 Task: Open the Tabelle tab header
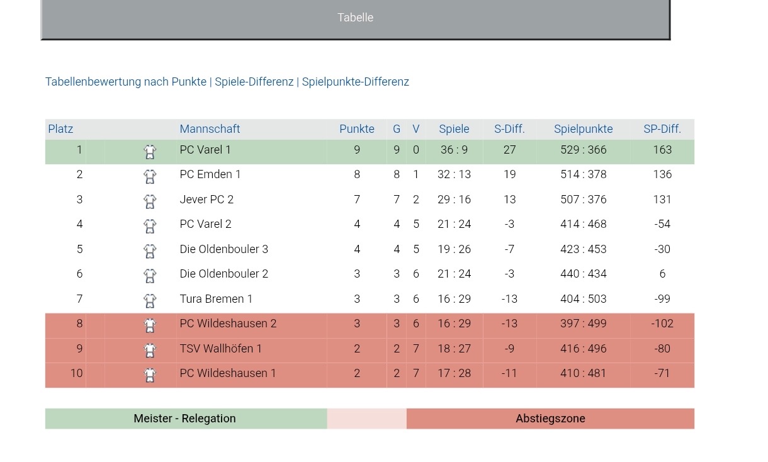[356, 19]
